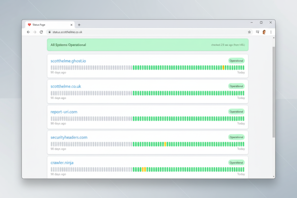Click the address bar URL

coord(68,32)
